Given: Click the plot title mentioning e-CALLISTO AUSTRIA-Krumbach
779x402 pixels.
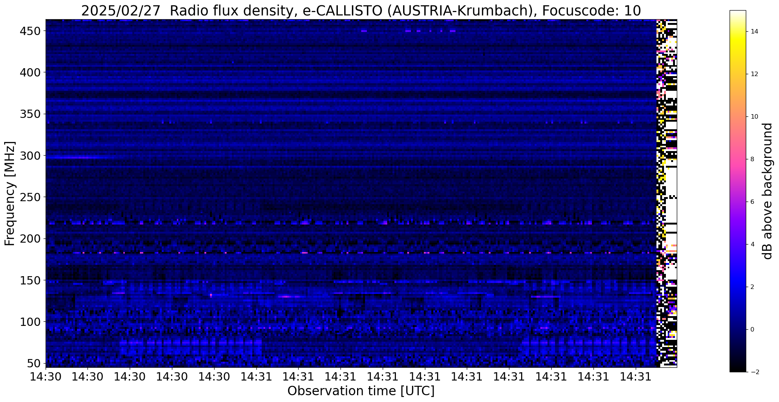Looking at the screenshot, I should coord(361,11).
